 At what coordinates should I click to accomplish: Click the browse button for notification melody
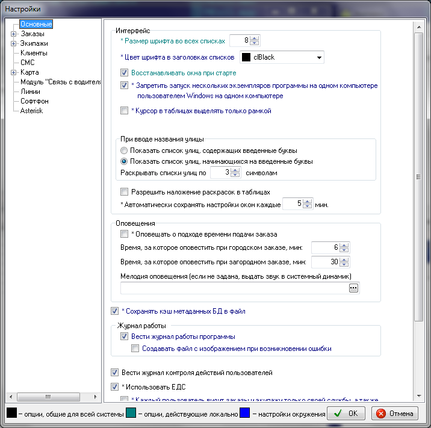coord(353,288)
